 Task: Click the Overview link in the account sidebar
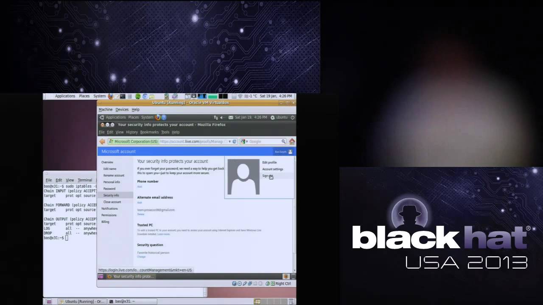pos(107,162)
